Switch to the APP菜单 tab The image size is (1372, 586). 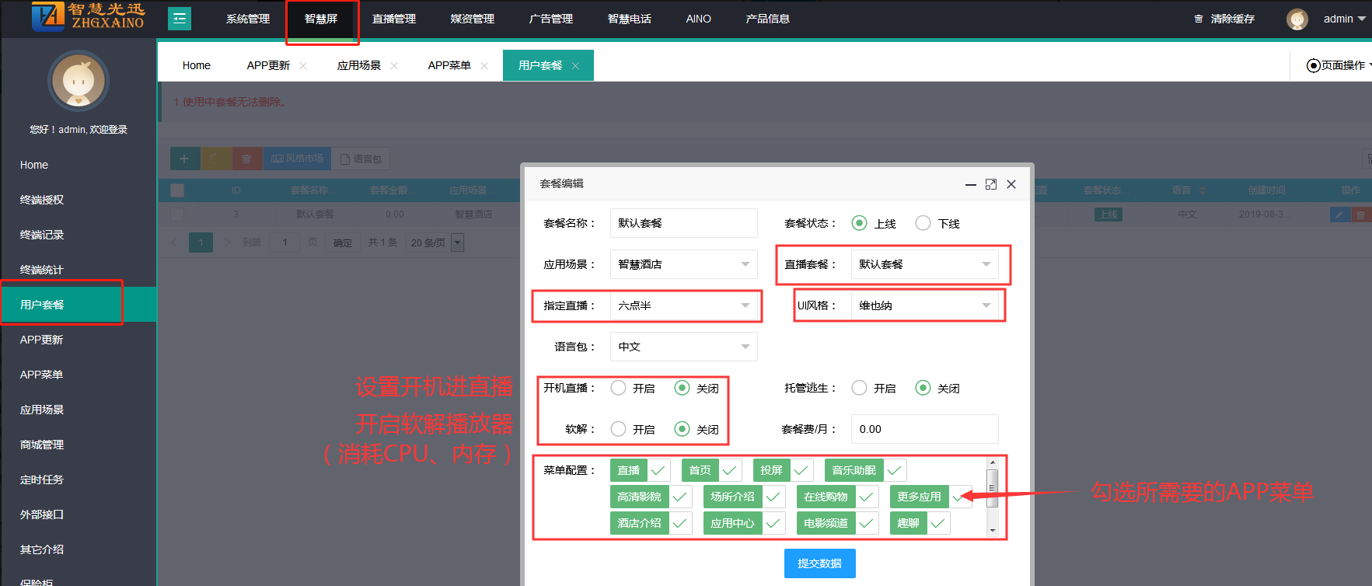[x=449, y=65]
